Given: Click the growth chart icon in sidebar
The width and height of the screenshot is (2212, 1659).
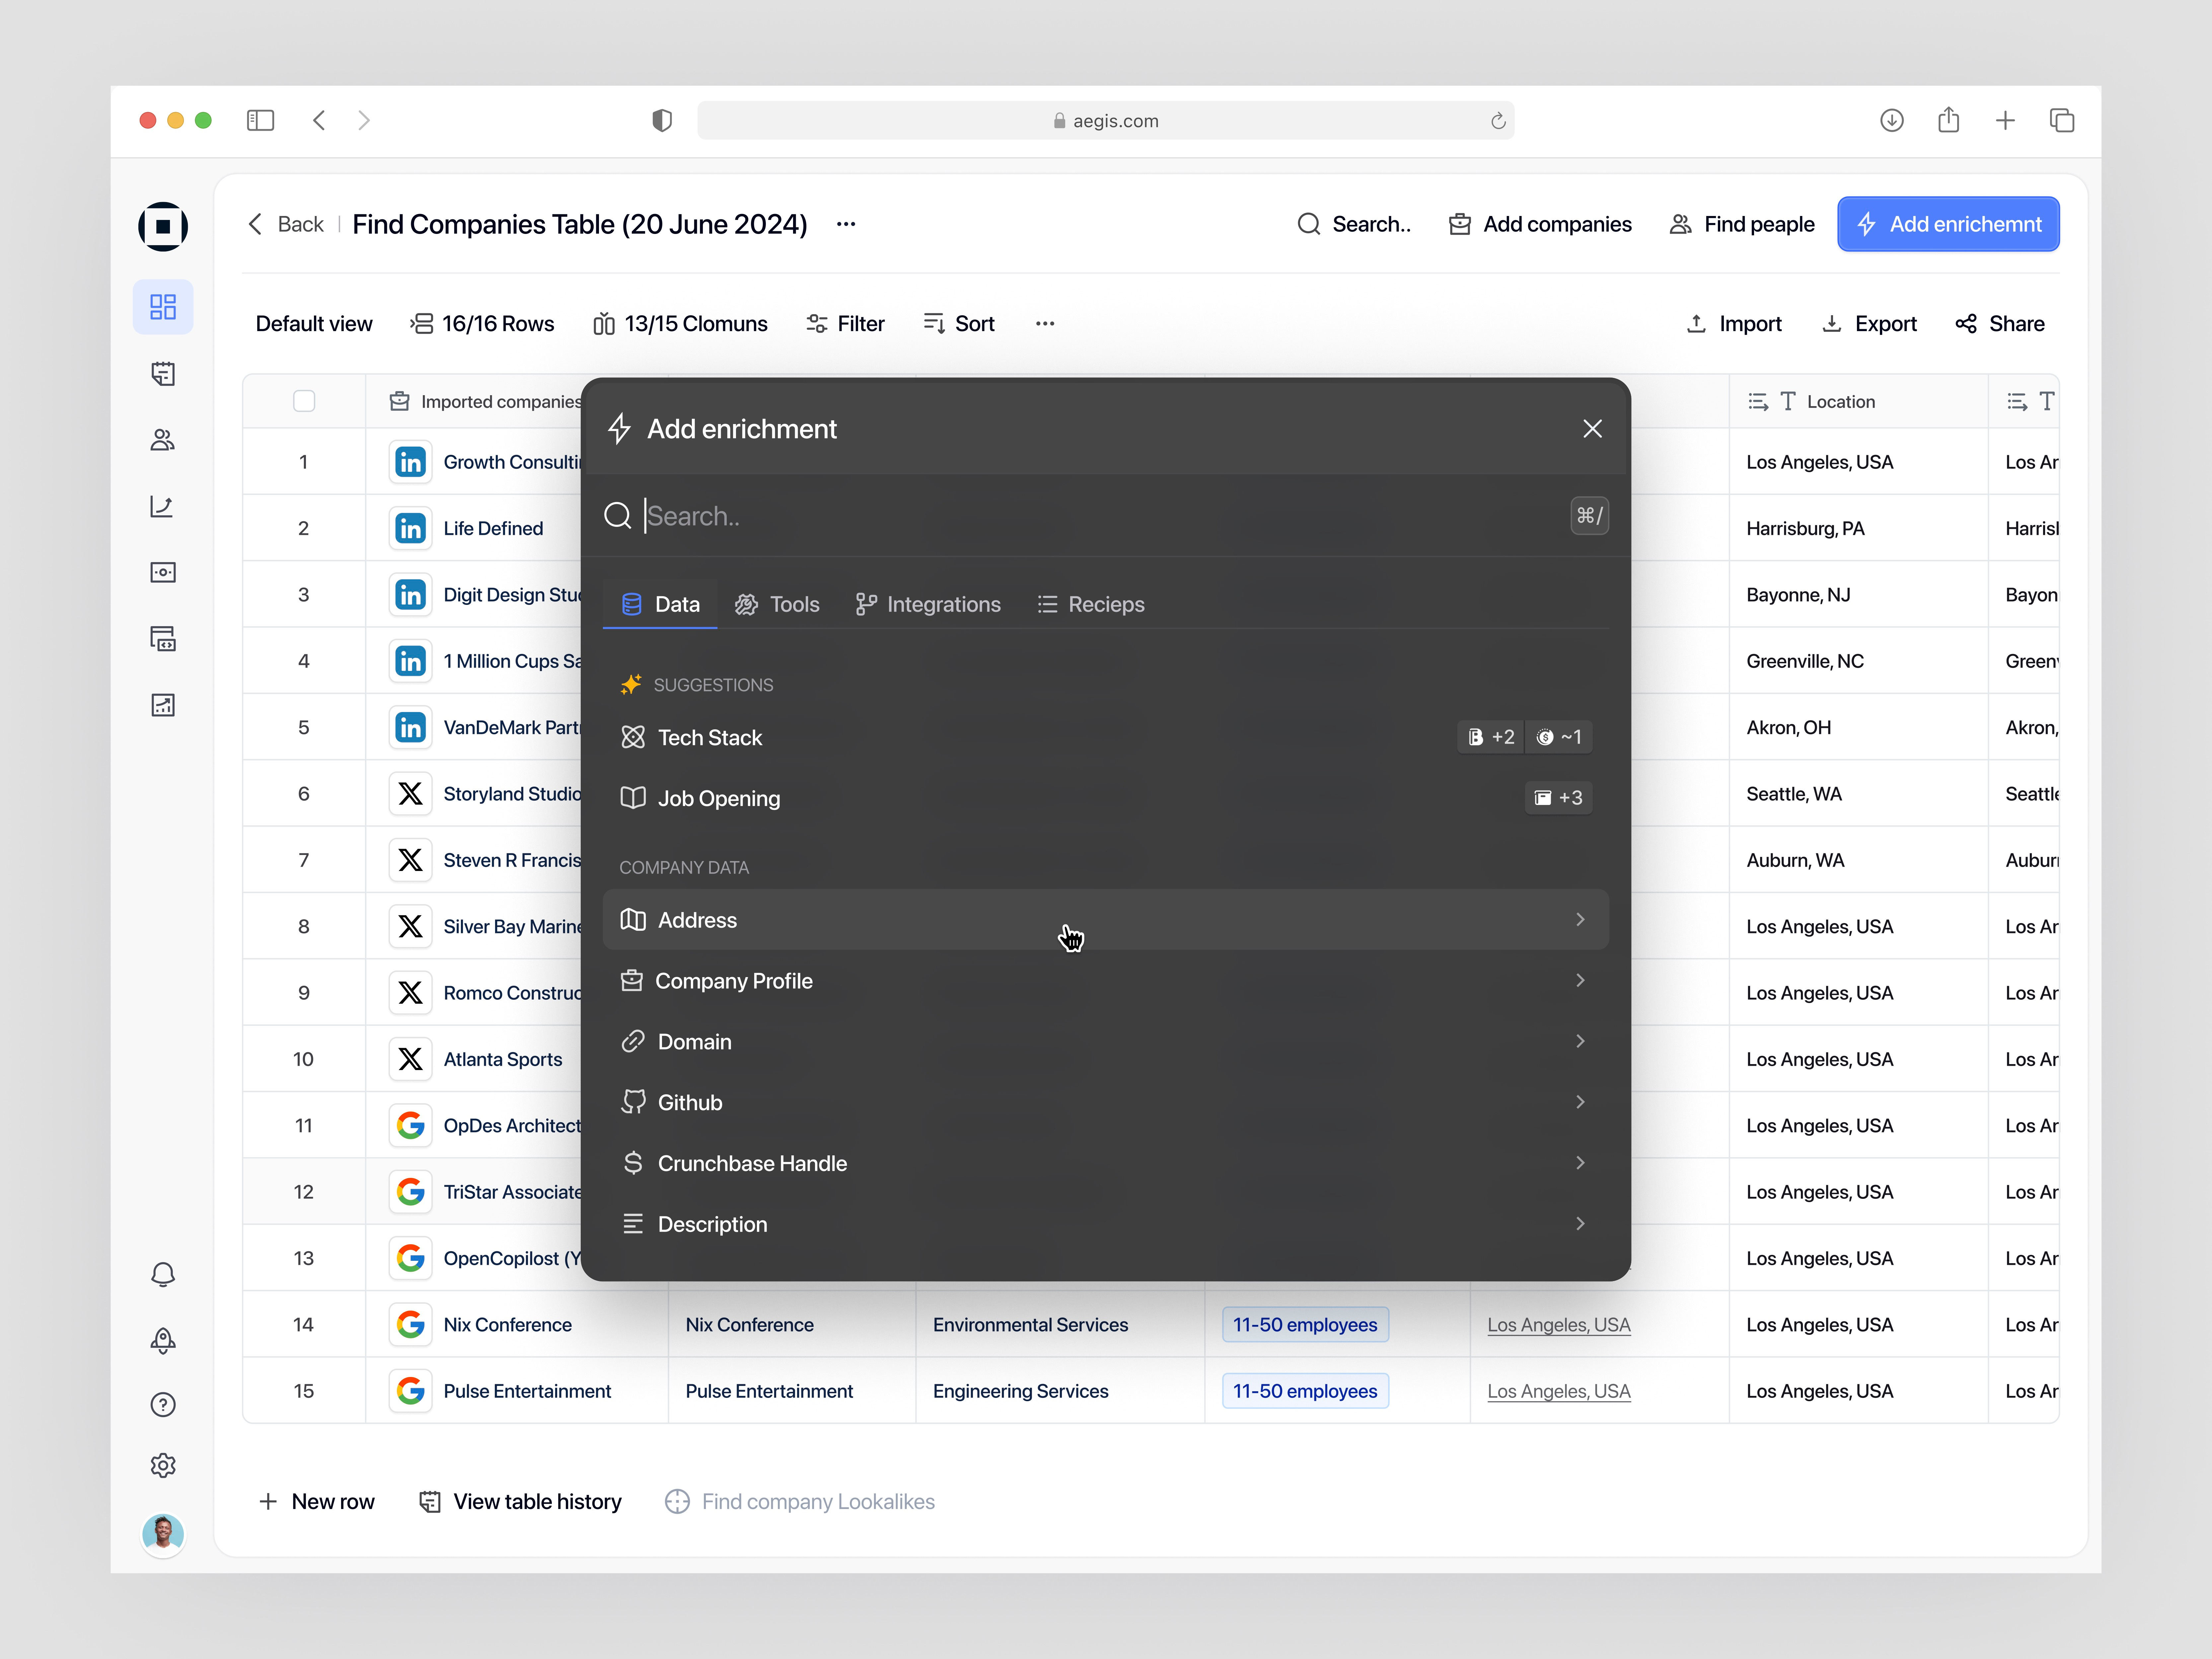Looking at the screenshot, I should [163, 506].
